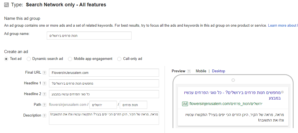Select the Text ad radio button

click(6, 59)
